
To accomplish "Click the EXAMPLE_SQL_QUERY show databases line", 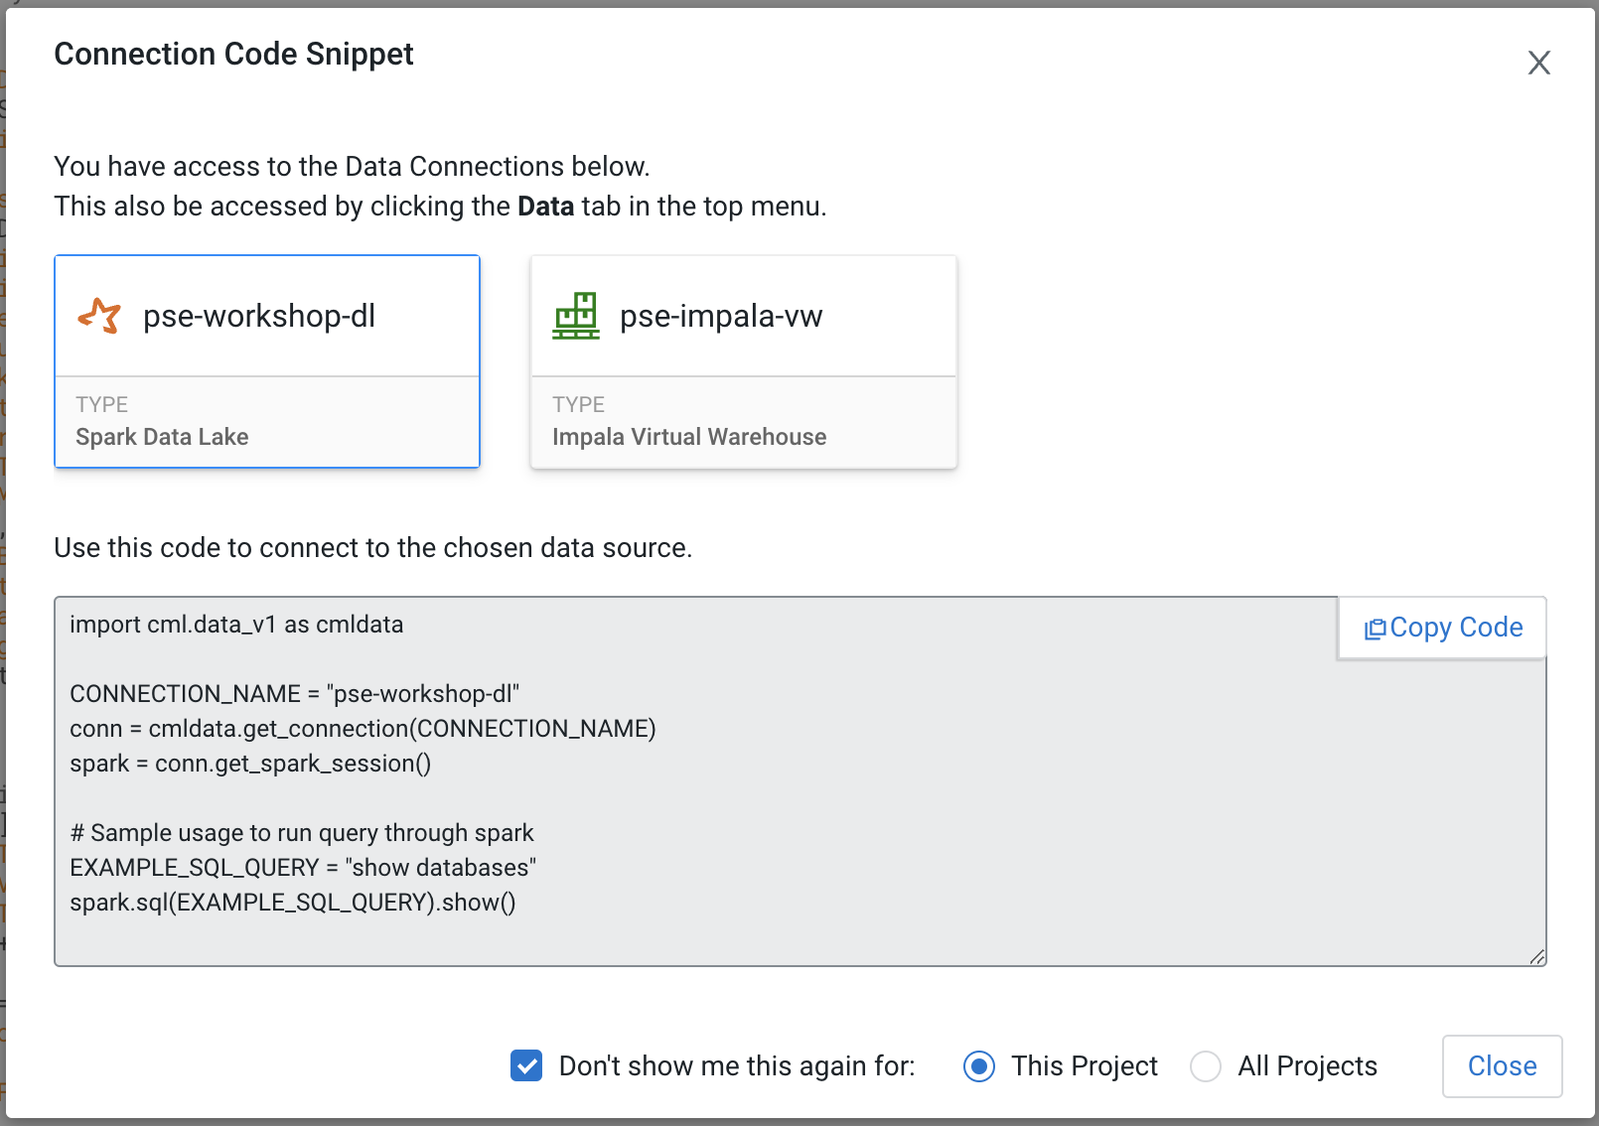I will pyautogui.click(x=303, y=868).
